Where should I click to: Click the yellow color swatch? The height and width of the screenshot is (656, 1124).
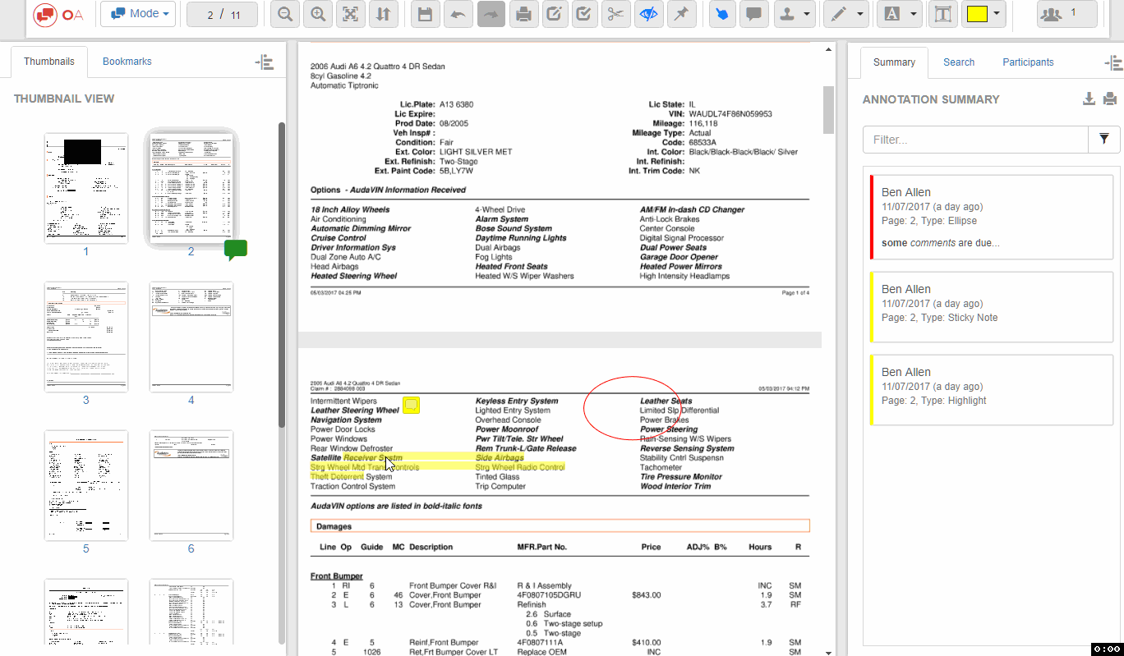coord(977,14)
